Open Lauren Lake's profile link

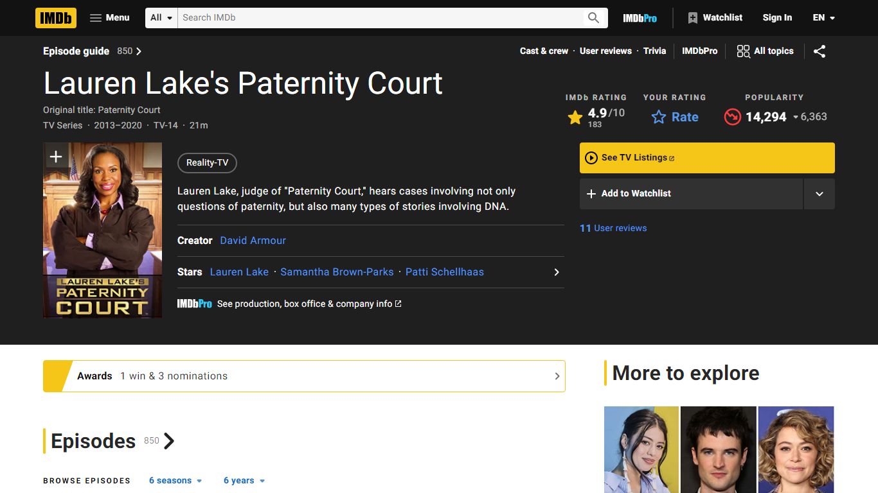(x=239, y=272)
